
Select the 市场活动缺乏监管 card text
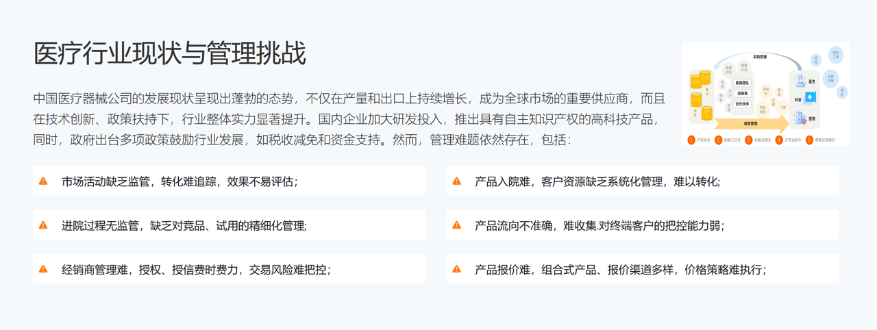pos(180,181)
